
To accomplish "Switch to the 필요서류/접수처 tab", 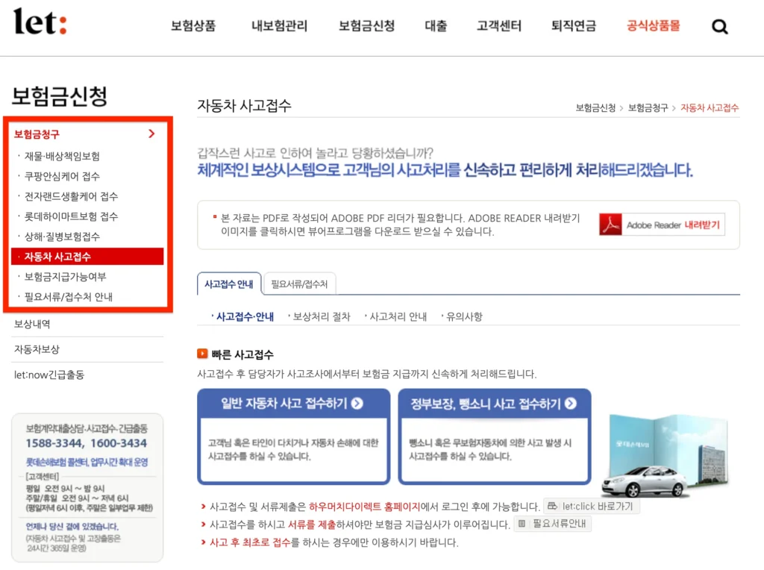I will tap(298, 284).
